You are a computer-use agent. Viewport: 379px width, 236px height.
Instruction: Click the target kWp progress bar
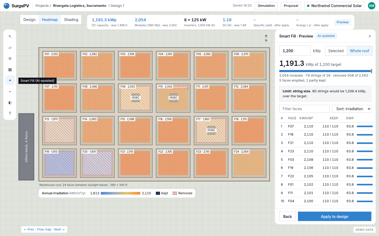[325, 71]
